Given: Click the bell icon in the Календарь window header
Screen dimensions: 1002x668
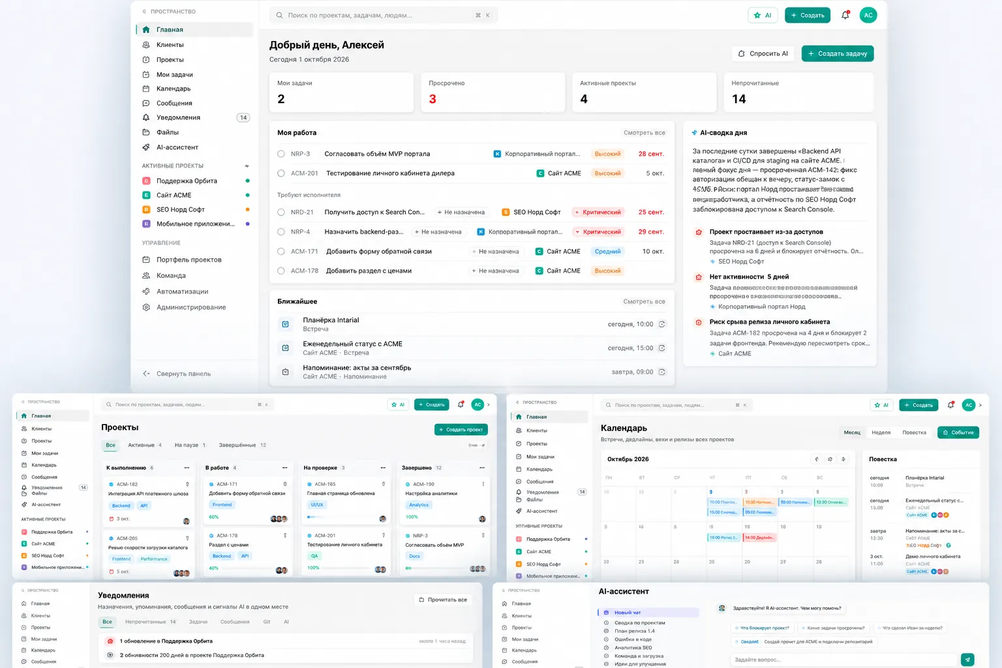Looking at the screenshot, I should point(950,405).
